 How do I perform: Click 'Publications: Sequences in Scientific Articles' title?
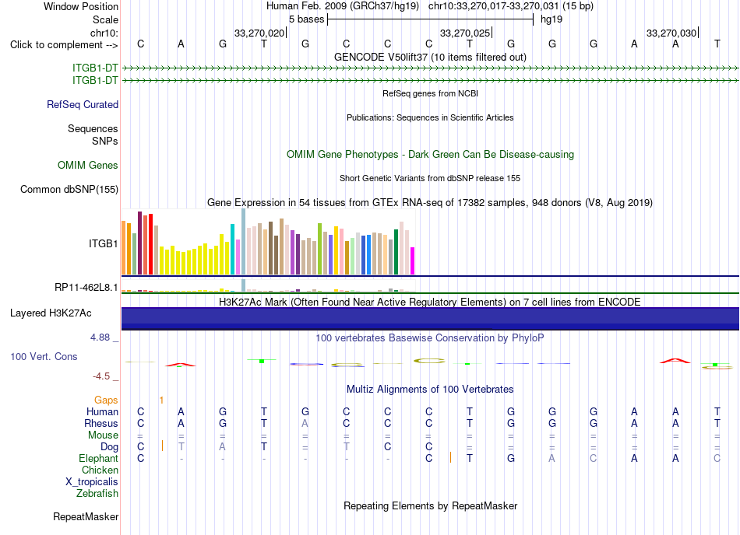[x=430, y=117]
